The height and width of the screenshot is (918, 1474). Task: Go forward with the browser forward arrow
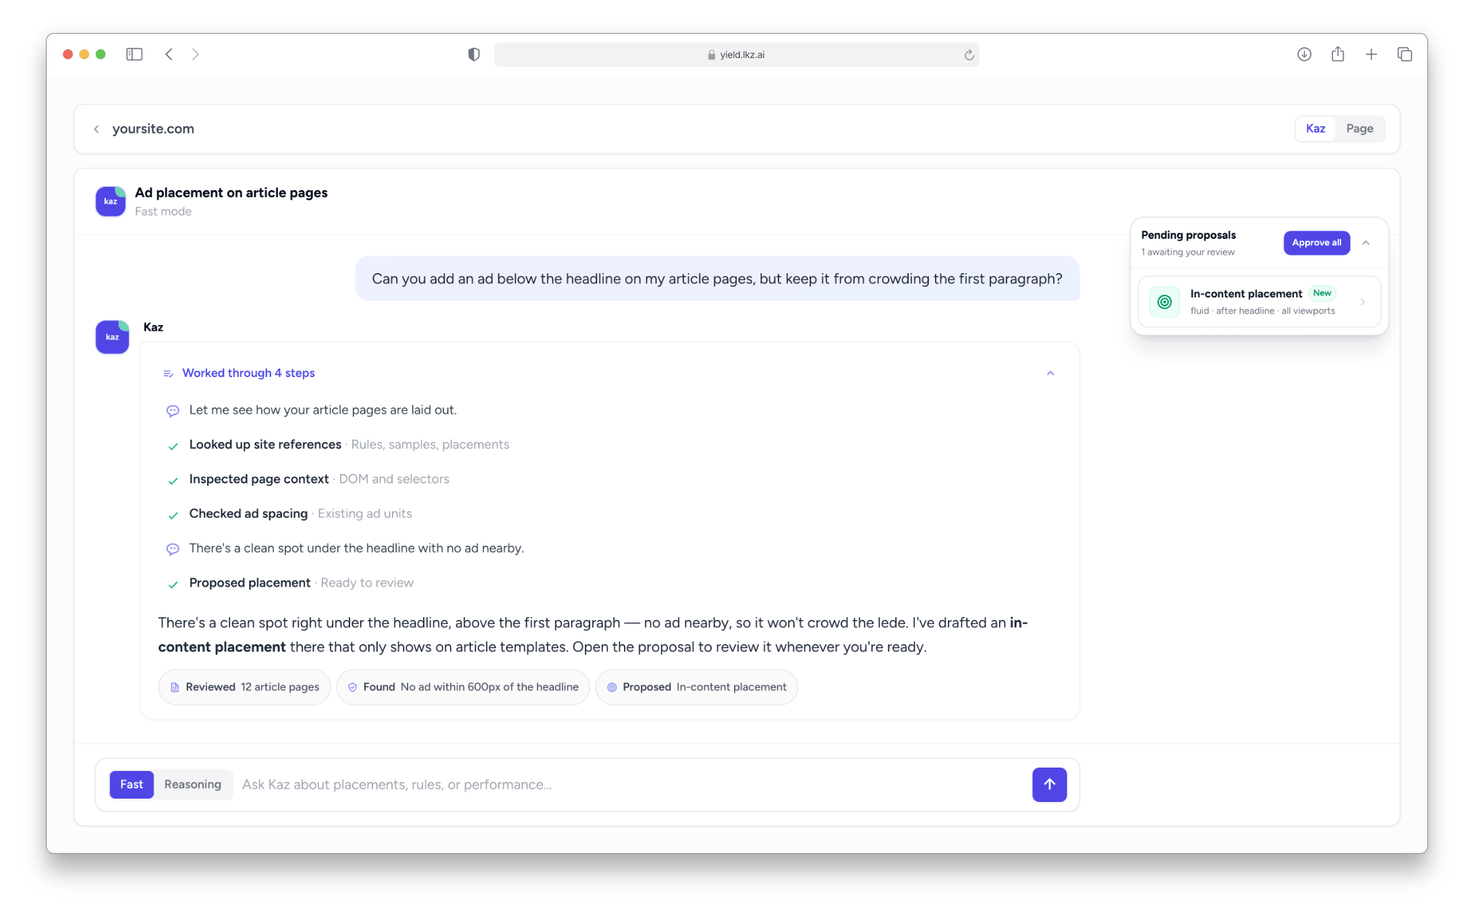pyautogui.click(x=196, y=54)
